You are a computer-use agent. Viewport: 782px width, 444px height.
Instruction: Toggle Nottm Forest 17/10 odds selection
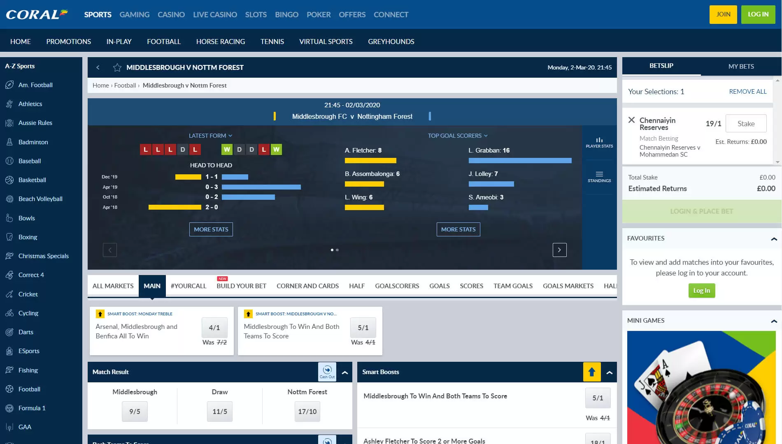(307, 412)
